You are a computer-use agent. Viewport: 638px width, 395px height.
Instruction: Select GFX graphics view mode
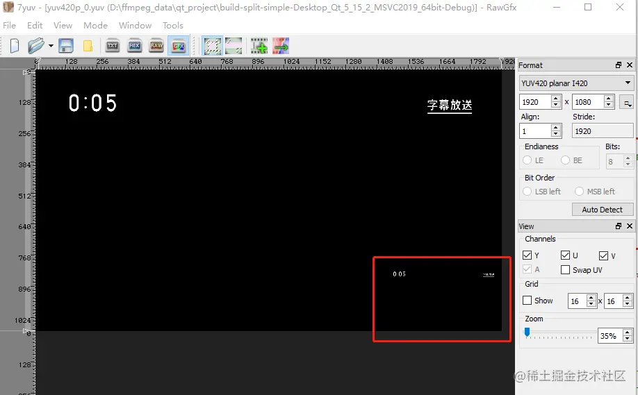coord(179,46)
